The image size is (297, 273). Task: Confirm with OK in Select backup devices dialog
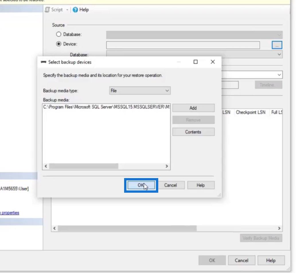tap(141, 185)
